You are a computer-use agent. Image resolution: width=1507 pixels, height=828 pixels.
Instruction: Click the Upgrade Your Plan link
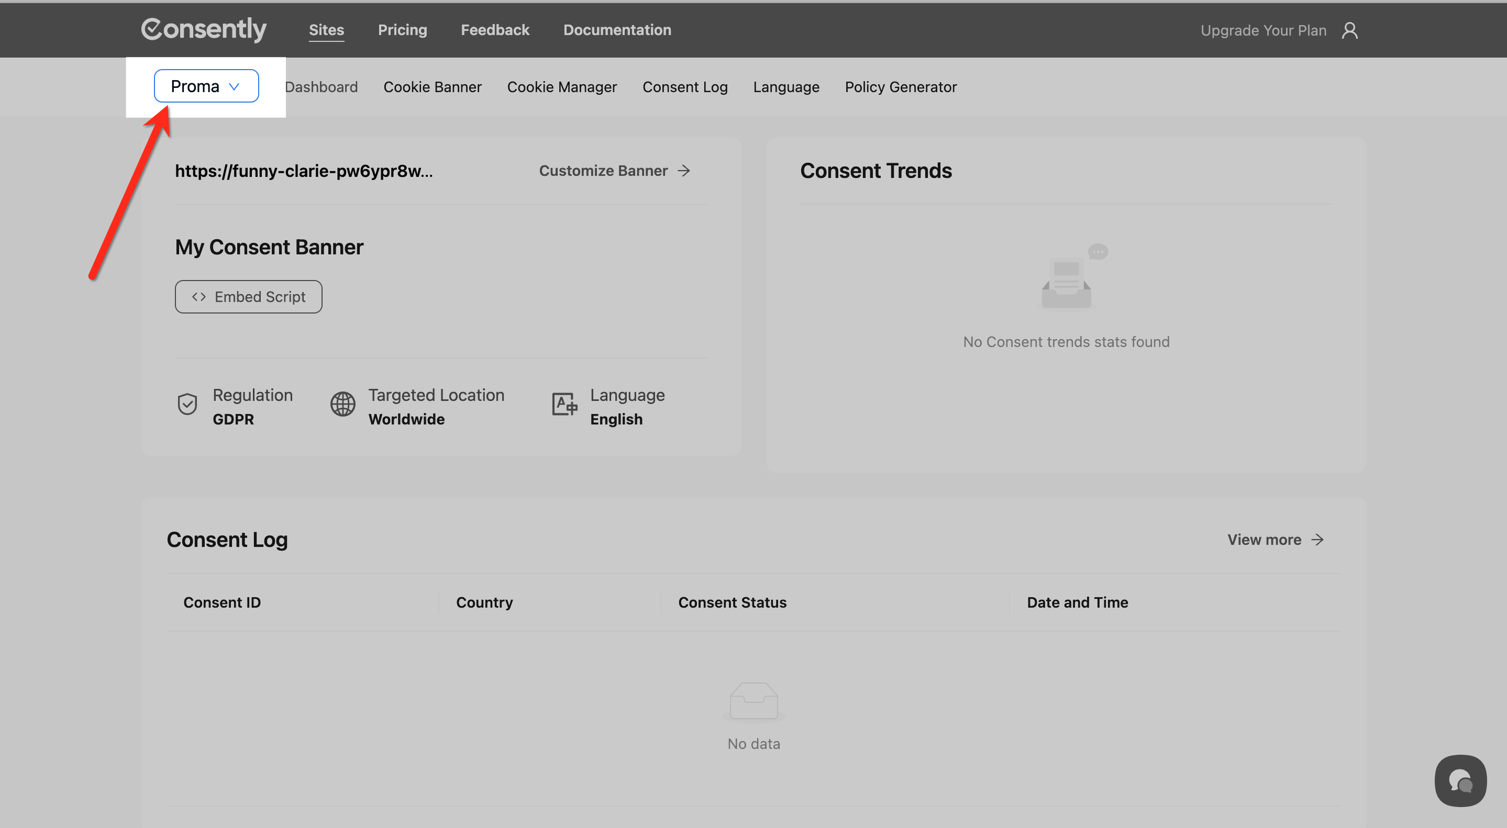[1263, 30]
